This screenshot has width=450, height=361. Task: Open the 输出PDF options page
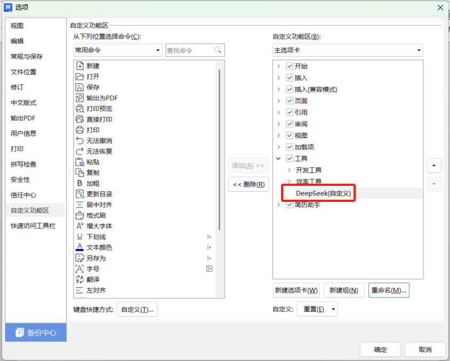coord(23,118)
